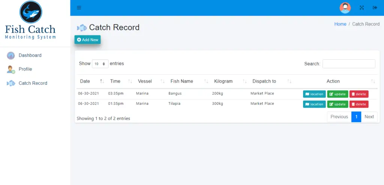This screenshot has height=185, width=384.
Task: Click the Catch Record fish sidebar icon
Action: 11,83
